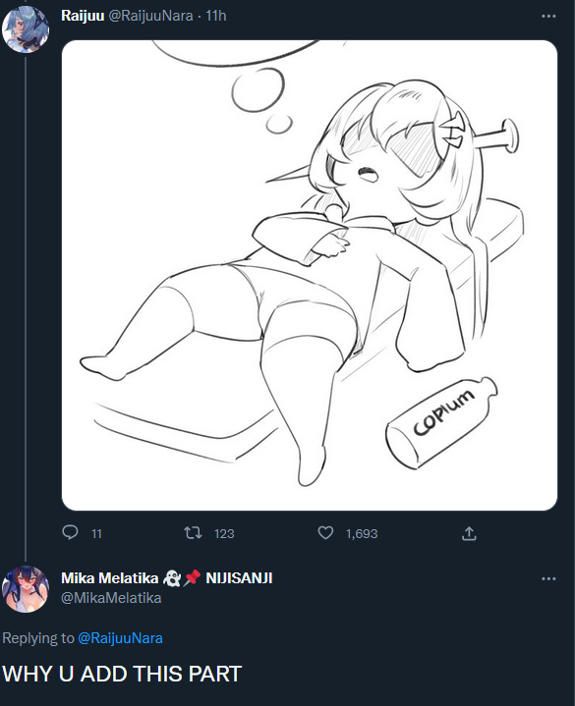Open more options on Raijuu's tweet
Image resolution: width=575 pixels, height=706 pixels.
[548, 17]
